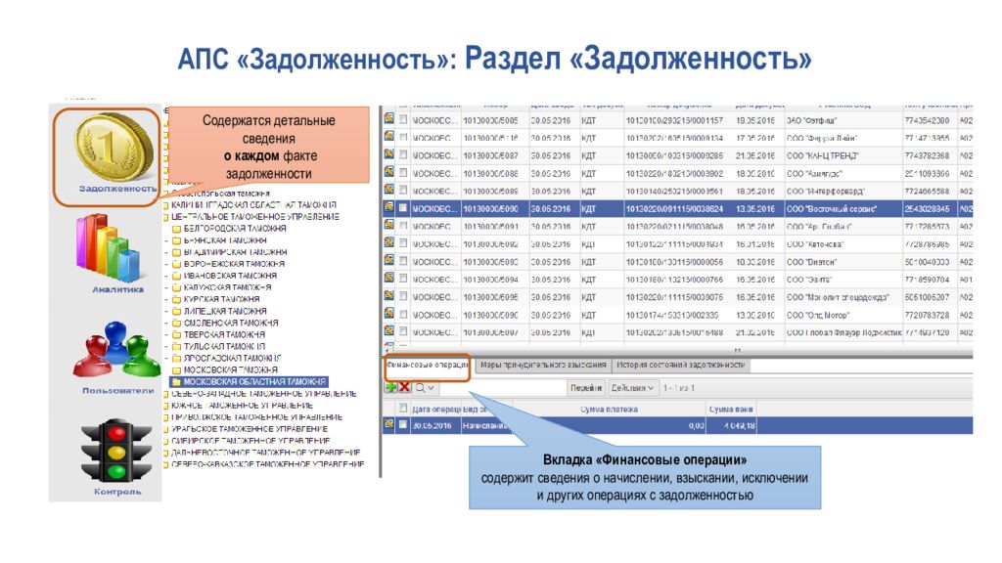Click the Сумма пени column header
The height and width of the screenshot is (563, 1002).
[x=731, y=410]
